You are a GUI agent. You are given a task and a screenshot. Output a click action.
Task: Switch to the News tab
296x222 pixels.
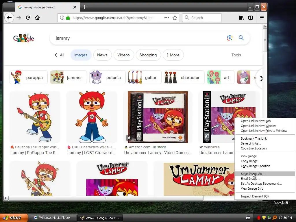tap(102, 55)
